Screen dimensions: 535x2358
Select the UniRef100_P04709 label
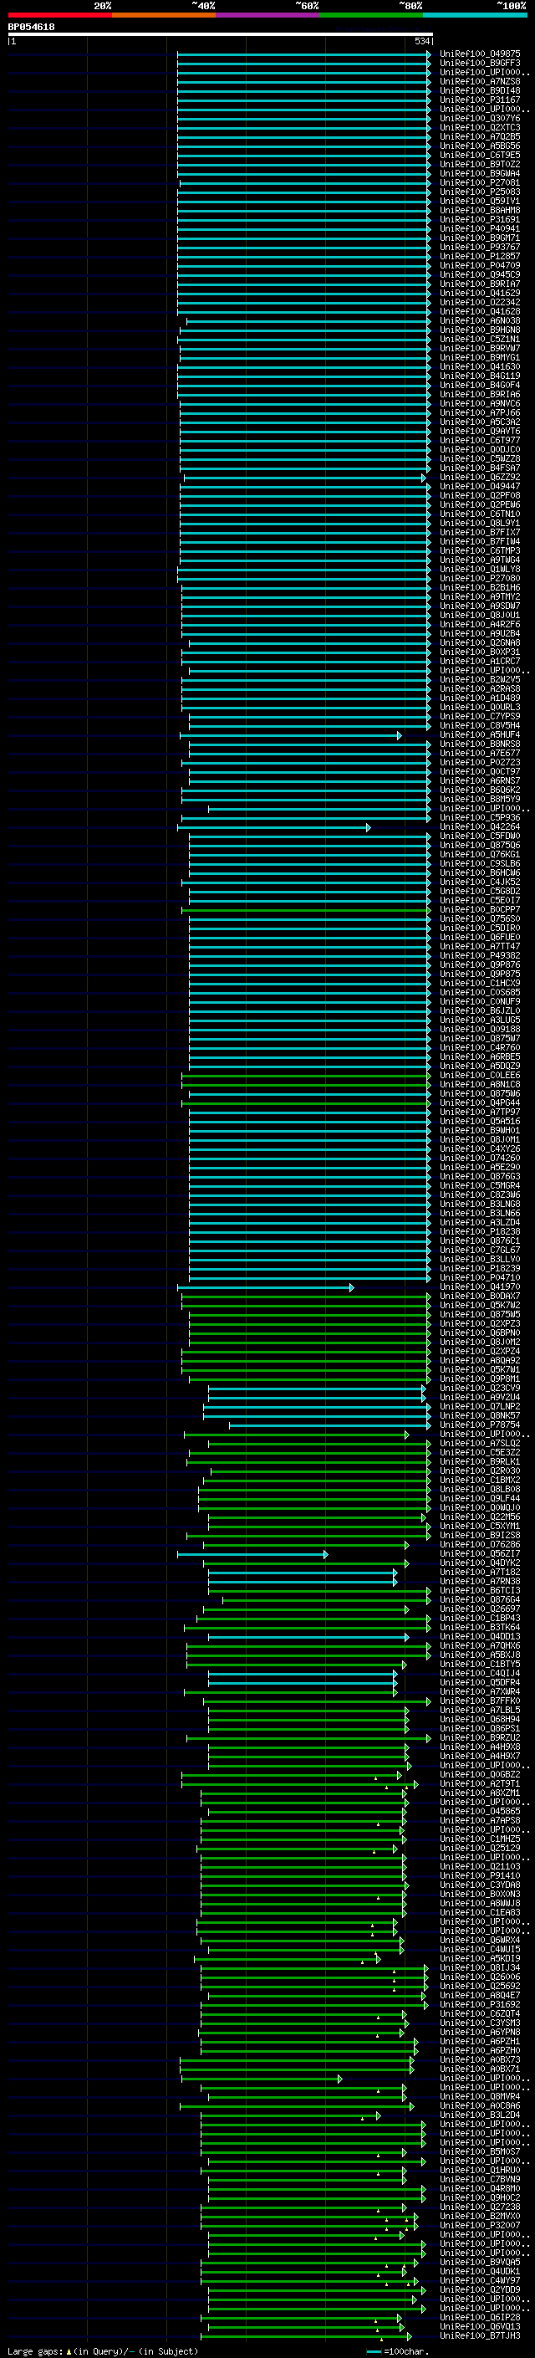point(480,265)
